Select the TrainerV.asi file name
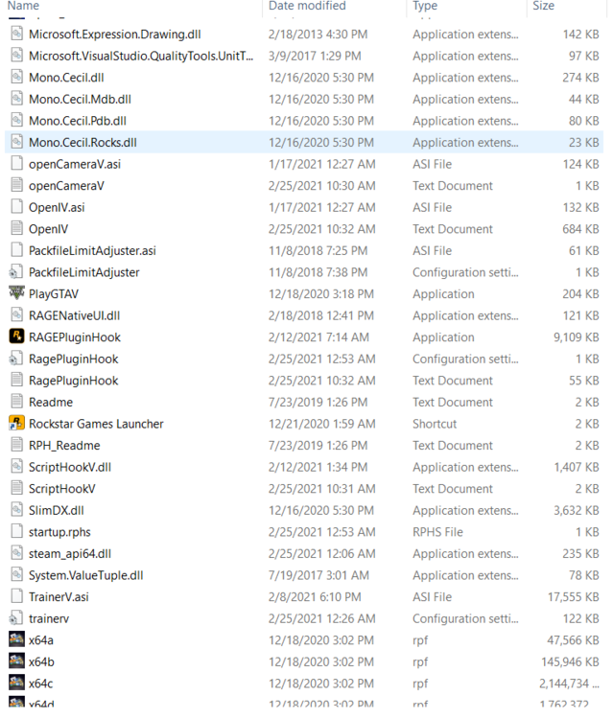613x719 pixels. [59, 597]
